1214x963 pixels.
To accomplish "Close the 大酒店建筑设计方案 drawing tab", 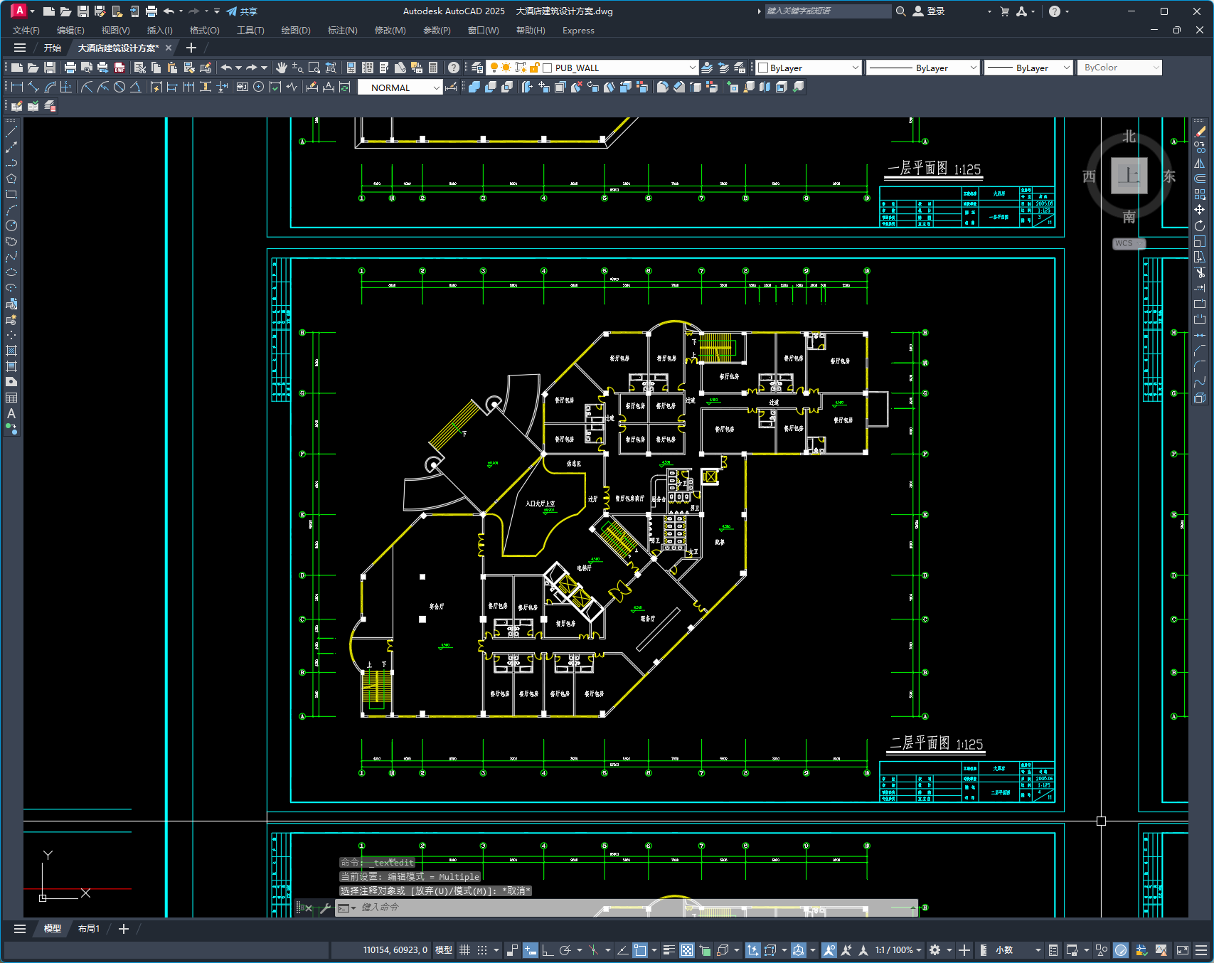I will click(169, 48).
